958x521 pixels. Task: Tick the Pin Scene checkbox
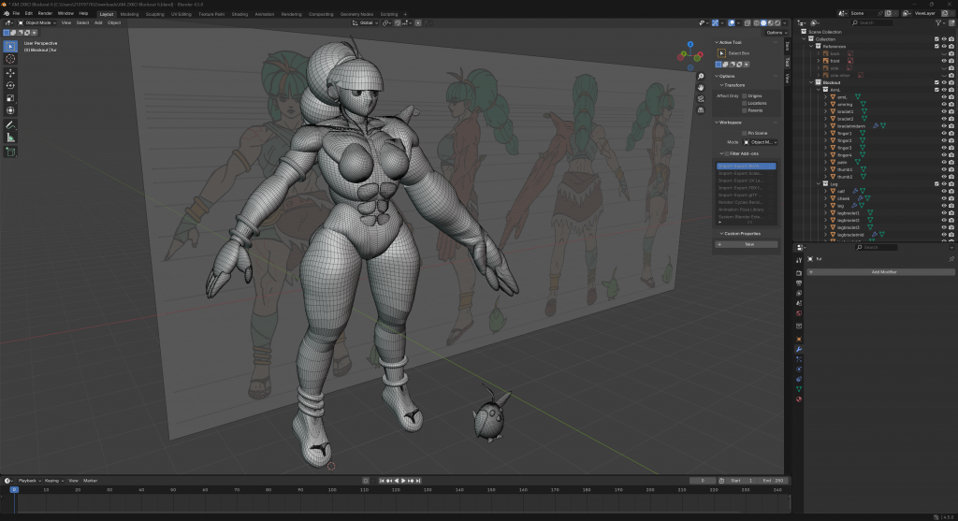[x=744, y=133]
